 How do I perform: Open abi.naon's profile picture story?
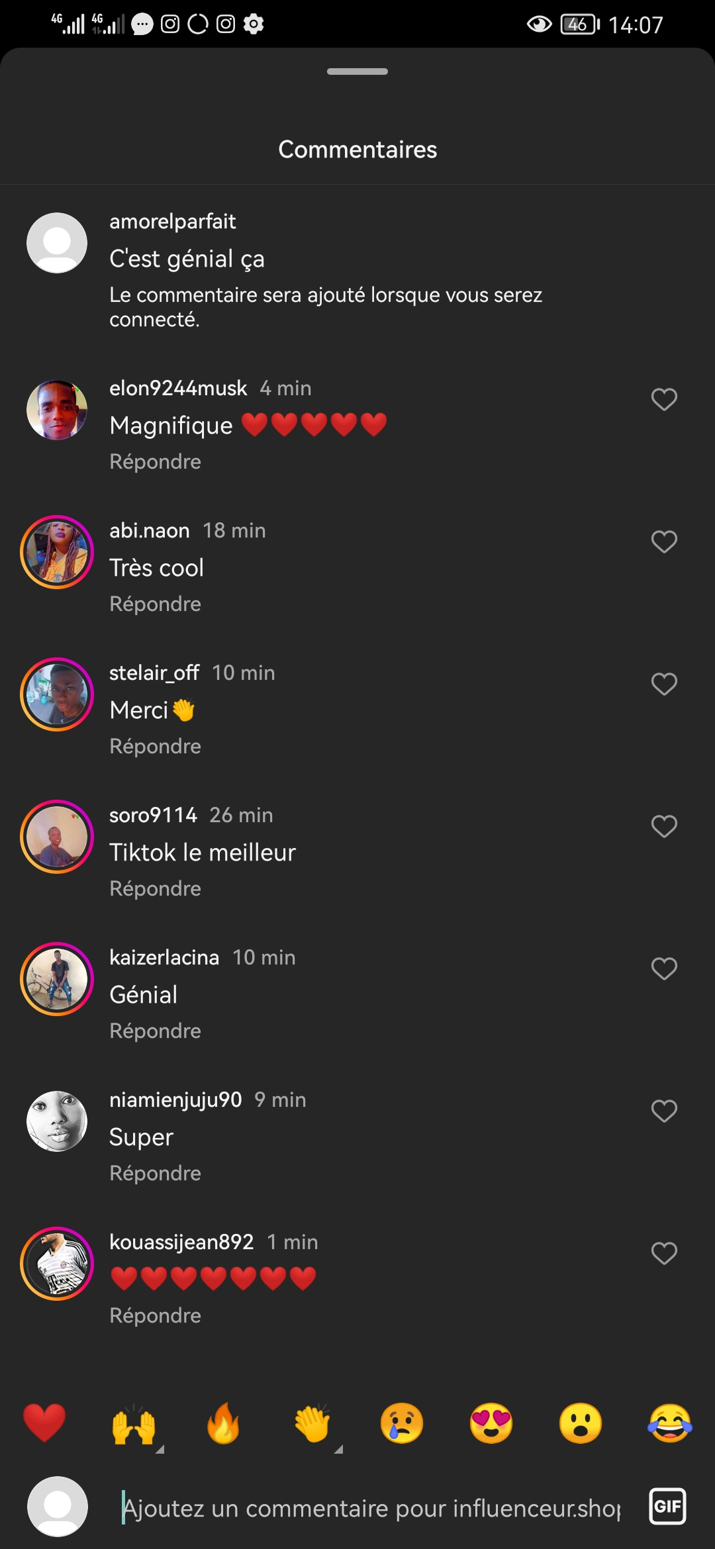pos(57,552)
